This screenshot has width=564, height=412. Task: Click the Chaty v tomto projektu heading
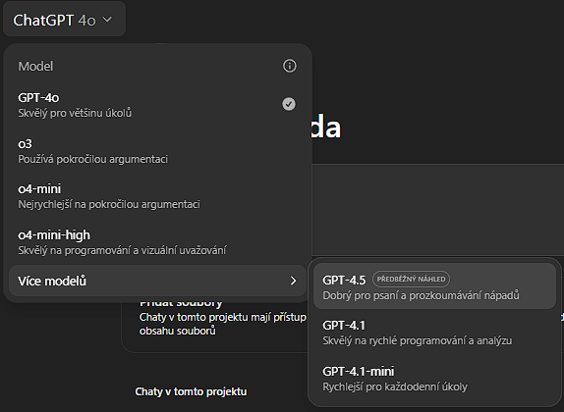tap(191, 391)
